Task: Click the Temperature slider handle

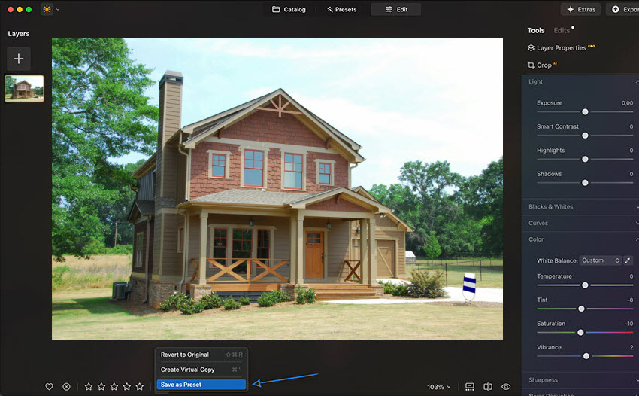Action: point(585,285)
